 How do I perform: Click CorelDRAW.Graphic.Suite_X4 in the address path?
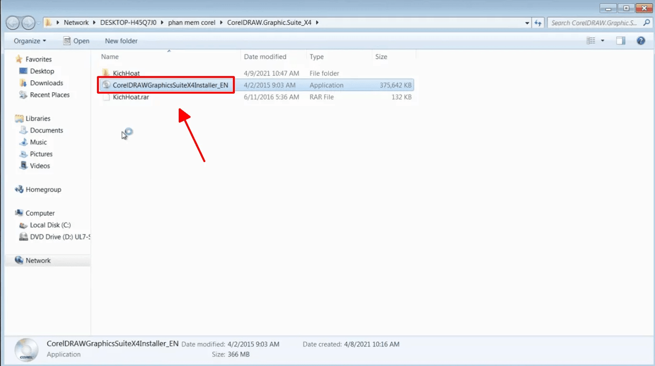point(270,22)
